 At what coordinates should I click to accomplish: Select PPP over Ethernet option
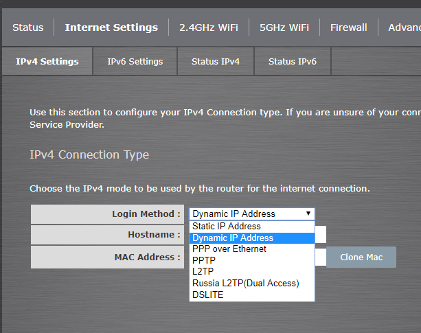point(252,249)
